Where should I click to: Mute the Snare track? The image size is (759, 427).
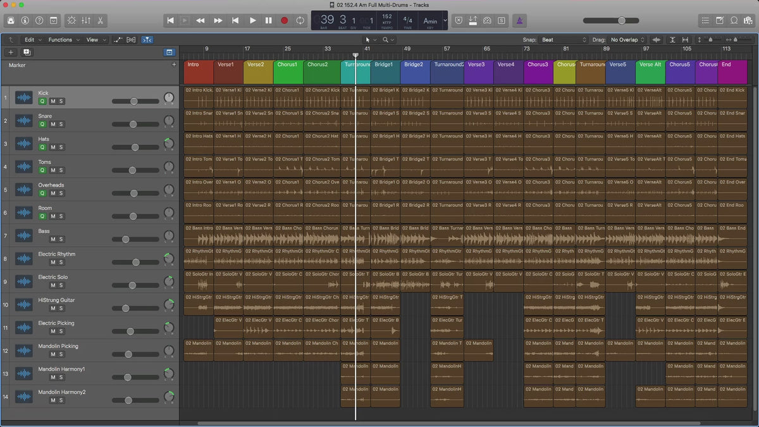tap(52, 124)
